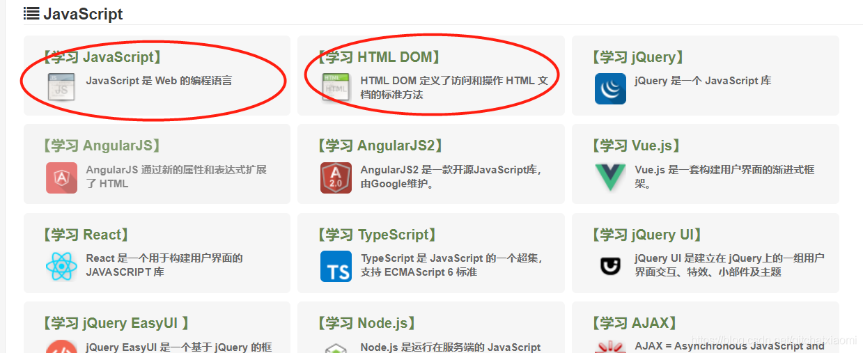Click the HTML DOM description text

[454, 88]
